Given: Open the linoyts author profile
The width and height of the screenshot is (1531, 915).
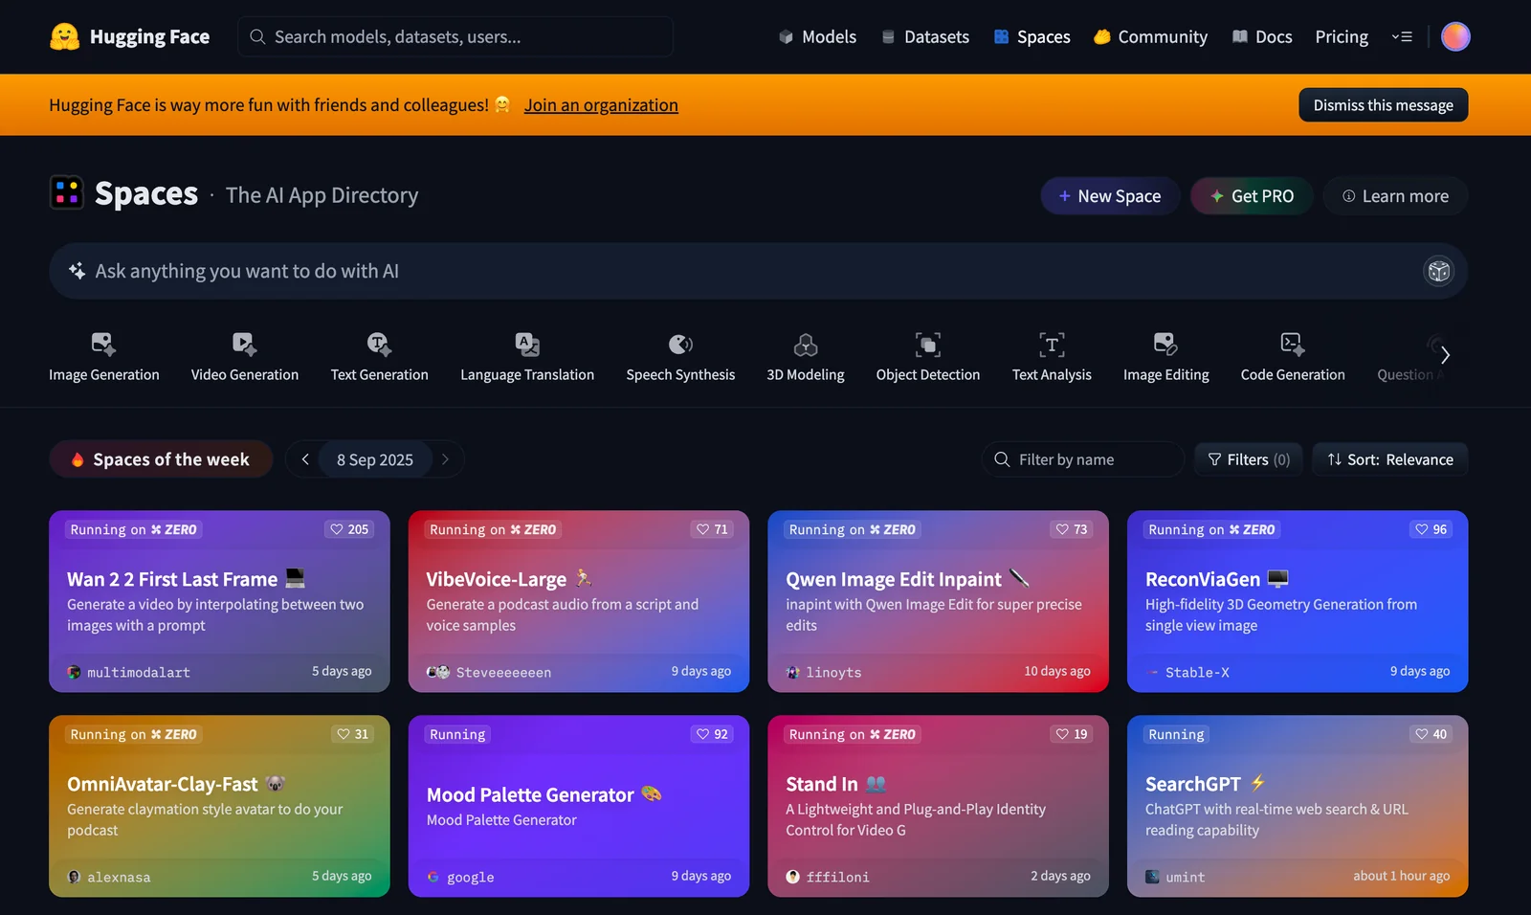Looking at the screenshot, I should pos(824,672).
